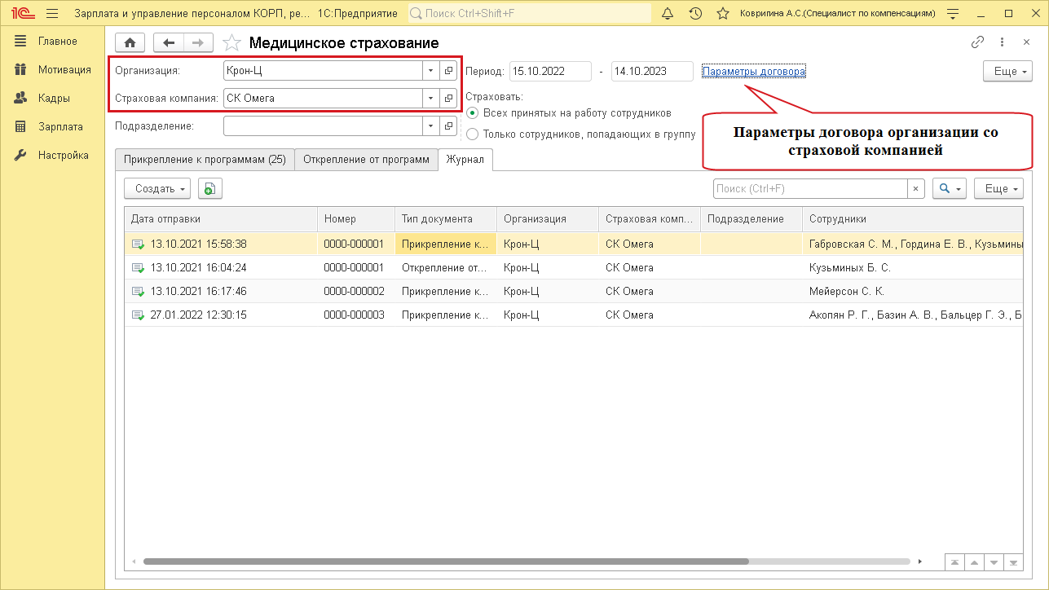
Task: Open notifications bell in title bar
Action: (668, 14)
